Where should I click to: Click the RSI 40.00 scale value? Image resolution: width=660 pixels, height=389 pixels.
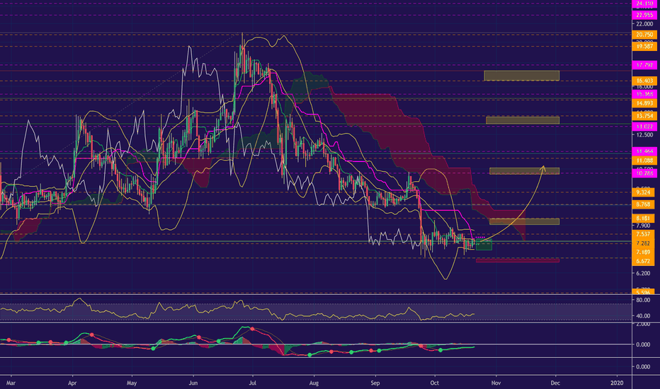(643, 316)
